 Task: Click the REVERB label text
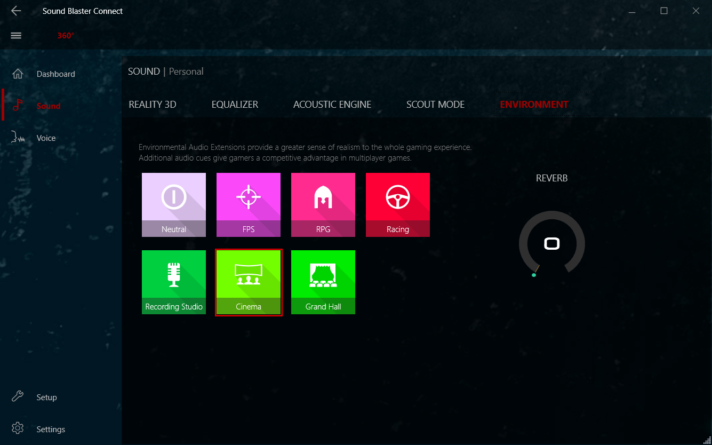552,178
